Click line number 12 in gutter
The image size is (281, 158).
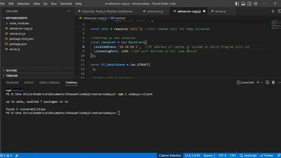(x=83, y=65)
